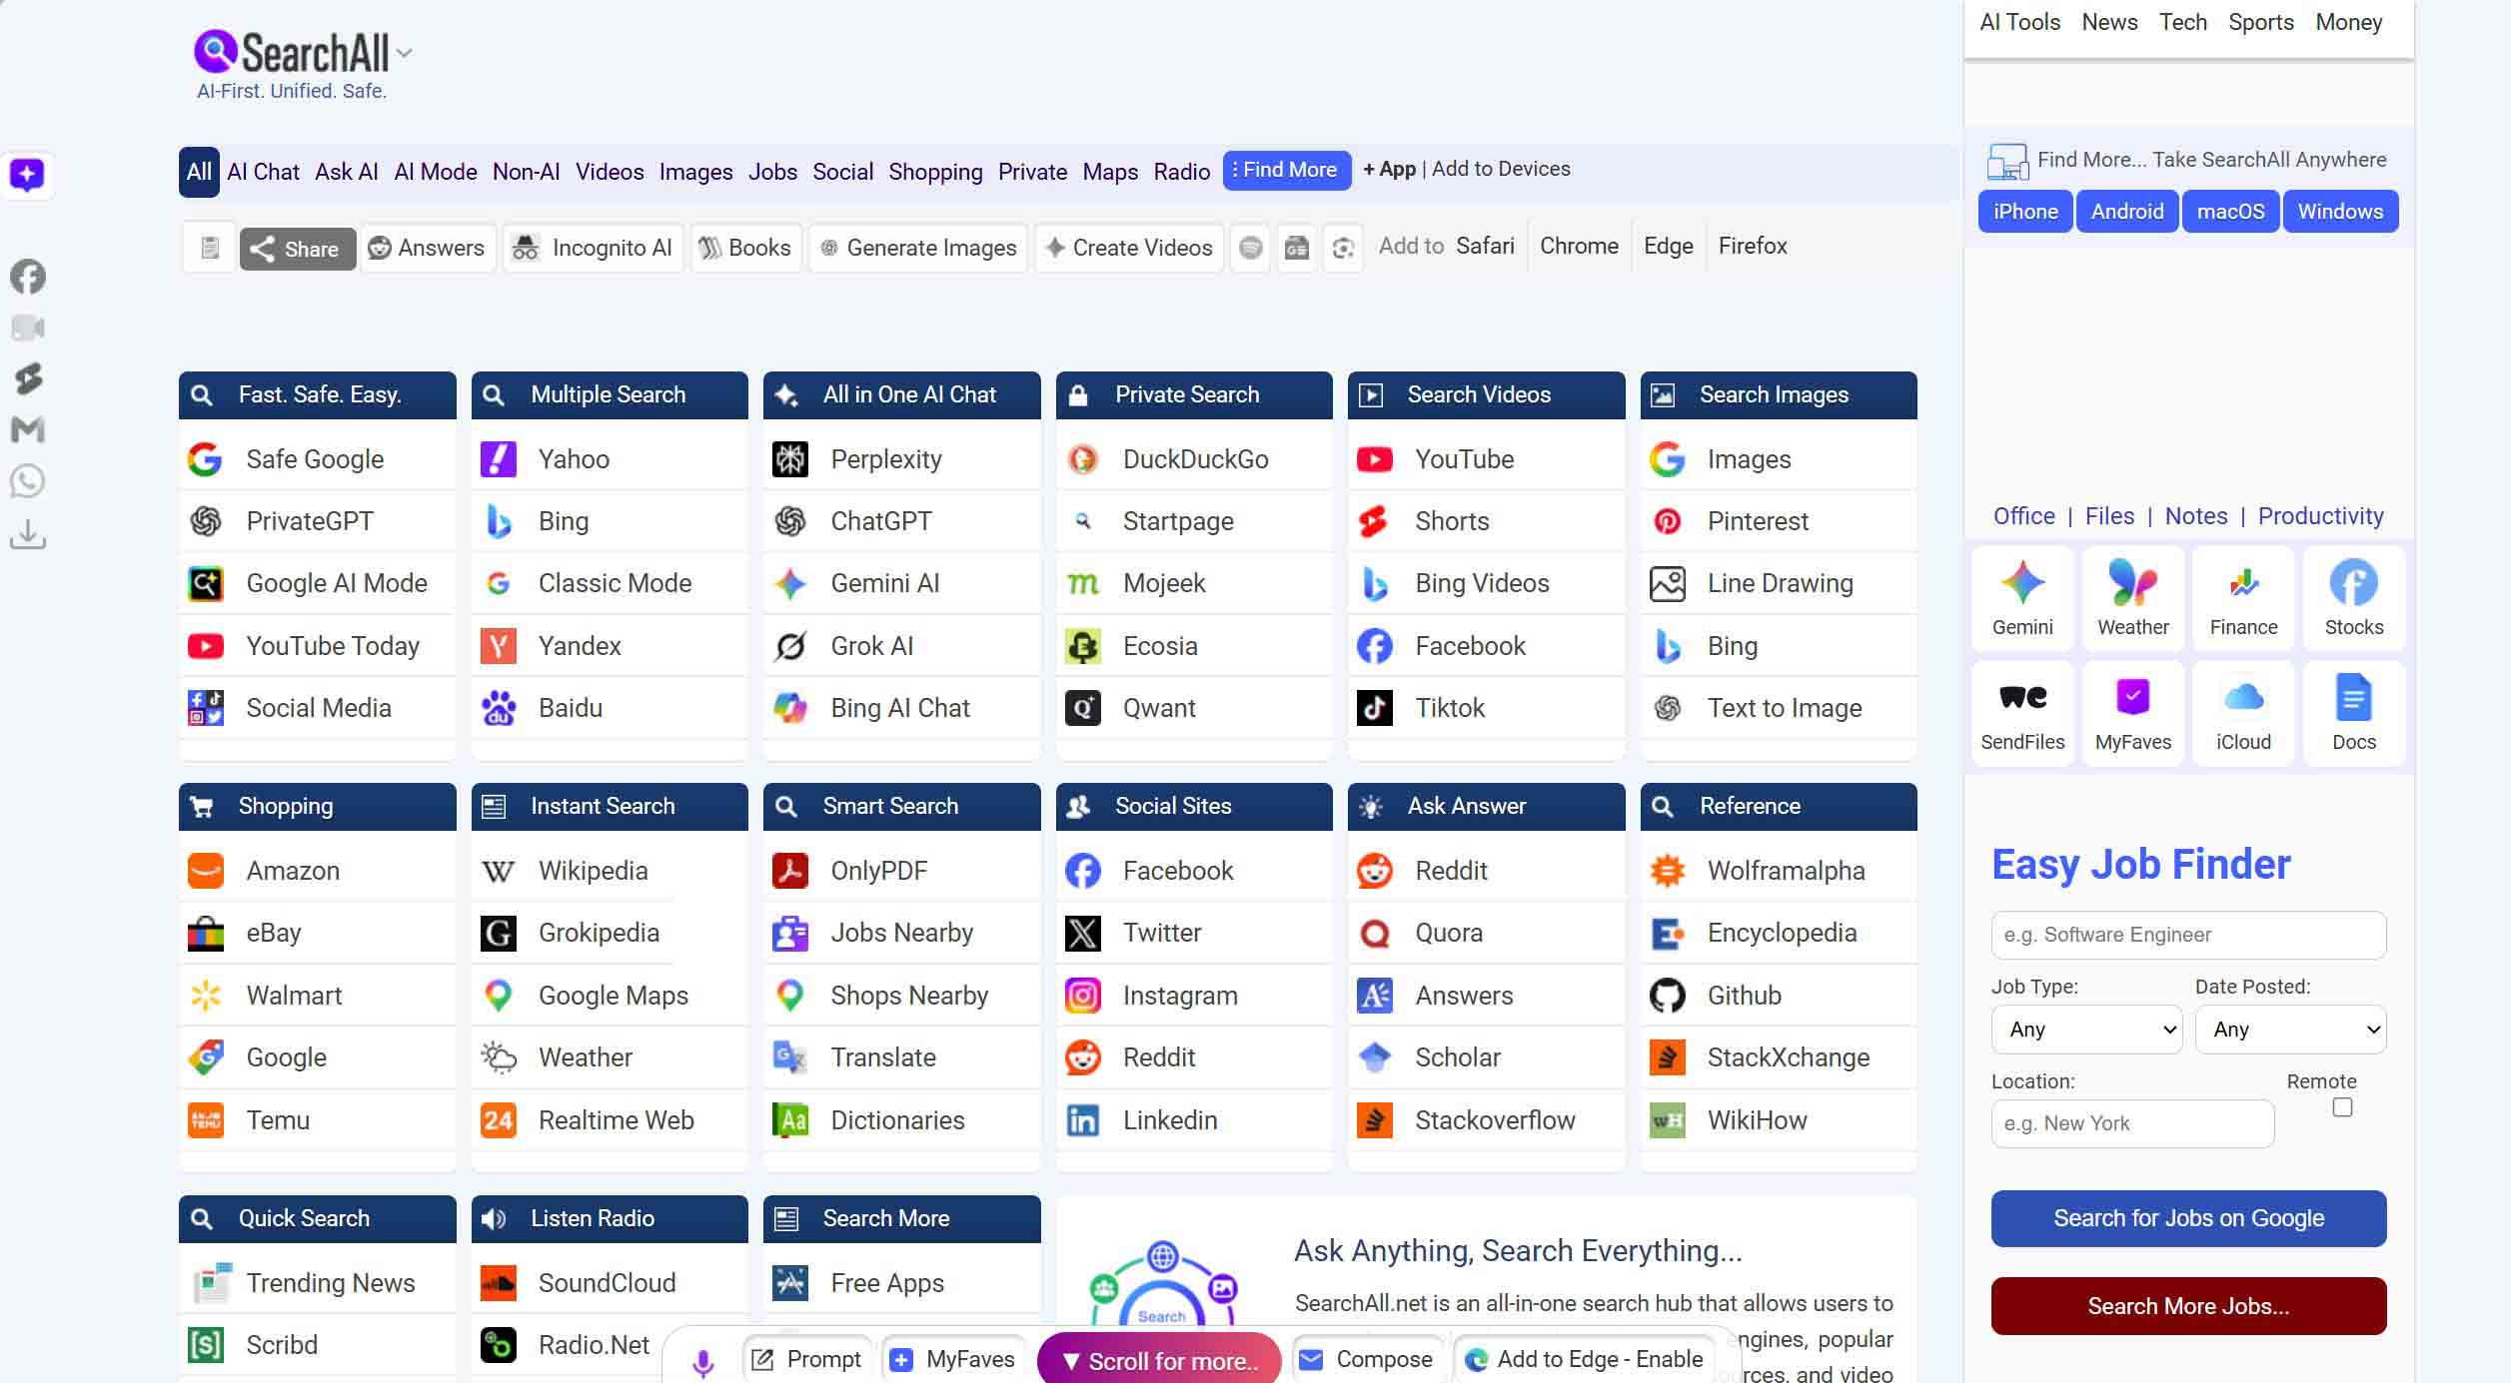Open DuckDuckGo private search
This screenshot has height=1383, width=2511.
[1194, 459]
